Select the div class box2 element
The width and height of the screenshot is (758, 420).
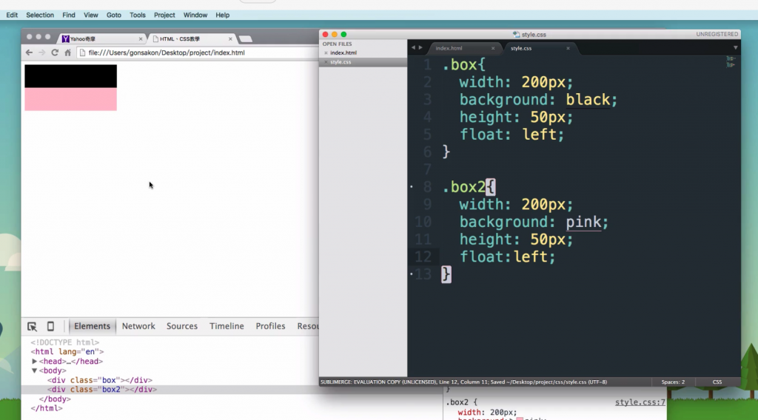pos(102,390)
